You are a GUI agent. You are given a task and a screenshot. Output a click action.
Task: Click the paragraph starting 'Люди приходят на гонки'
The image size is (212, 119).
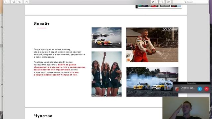[59, 53]
